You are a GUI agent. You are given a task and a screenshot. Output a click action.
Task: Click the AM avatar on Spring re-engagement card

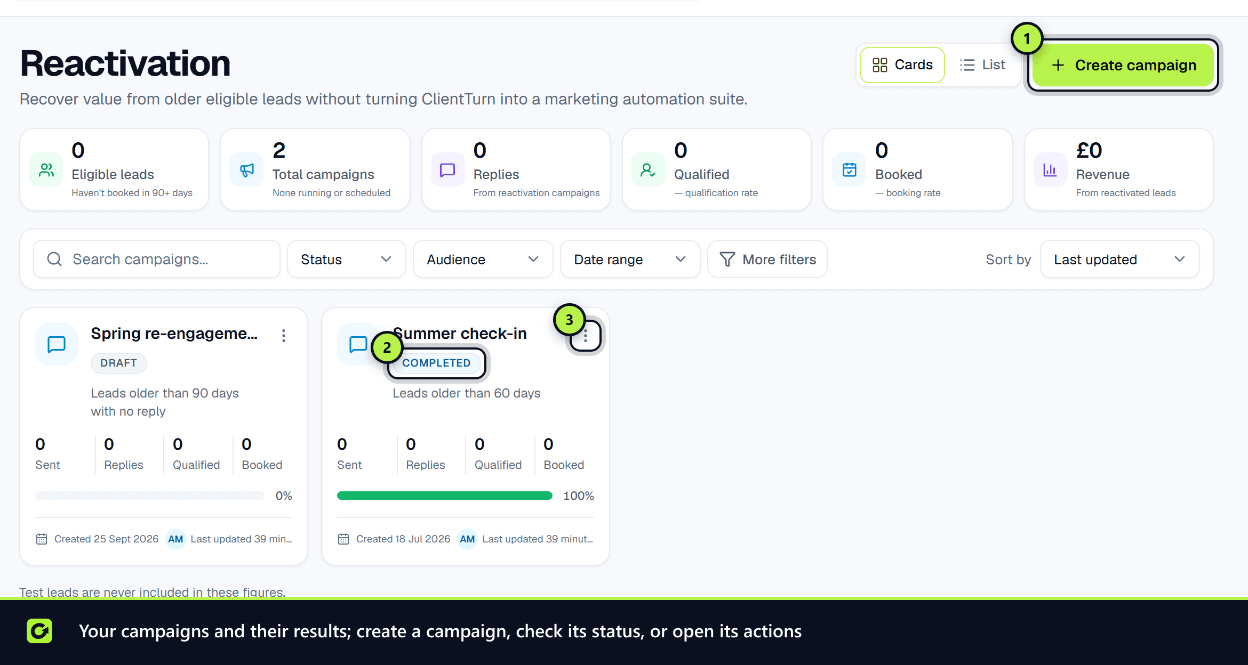tap(175, 539)
